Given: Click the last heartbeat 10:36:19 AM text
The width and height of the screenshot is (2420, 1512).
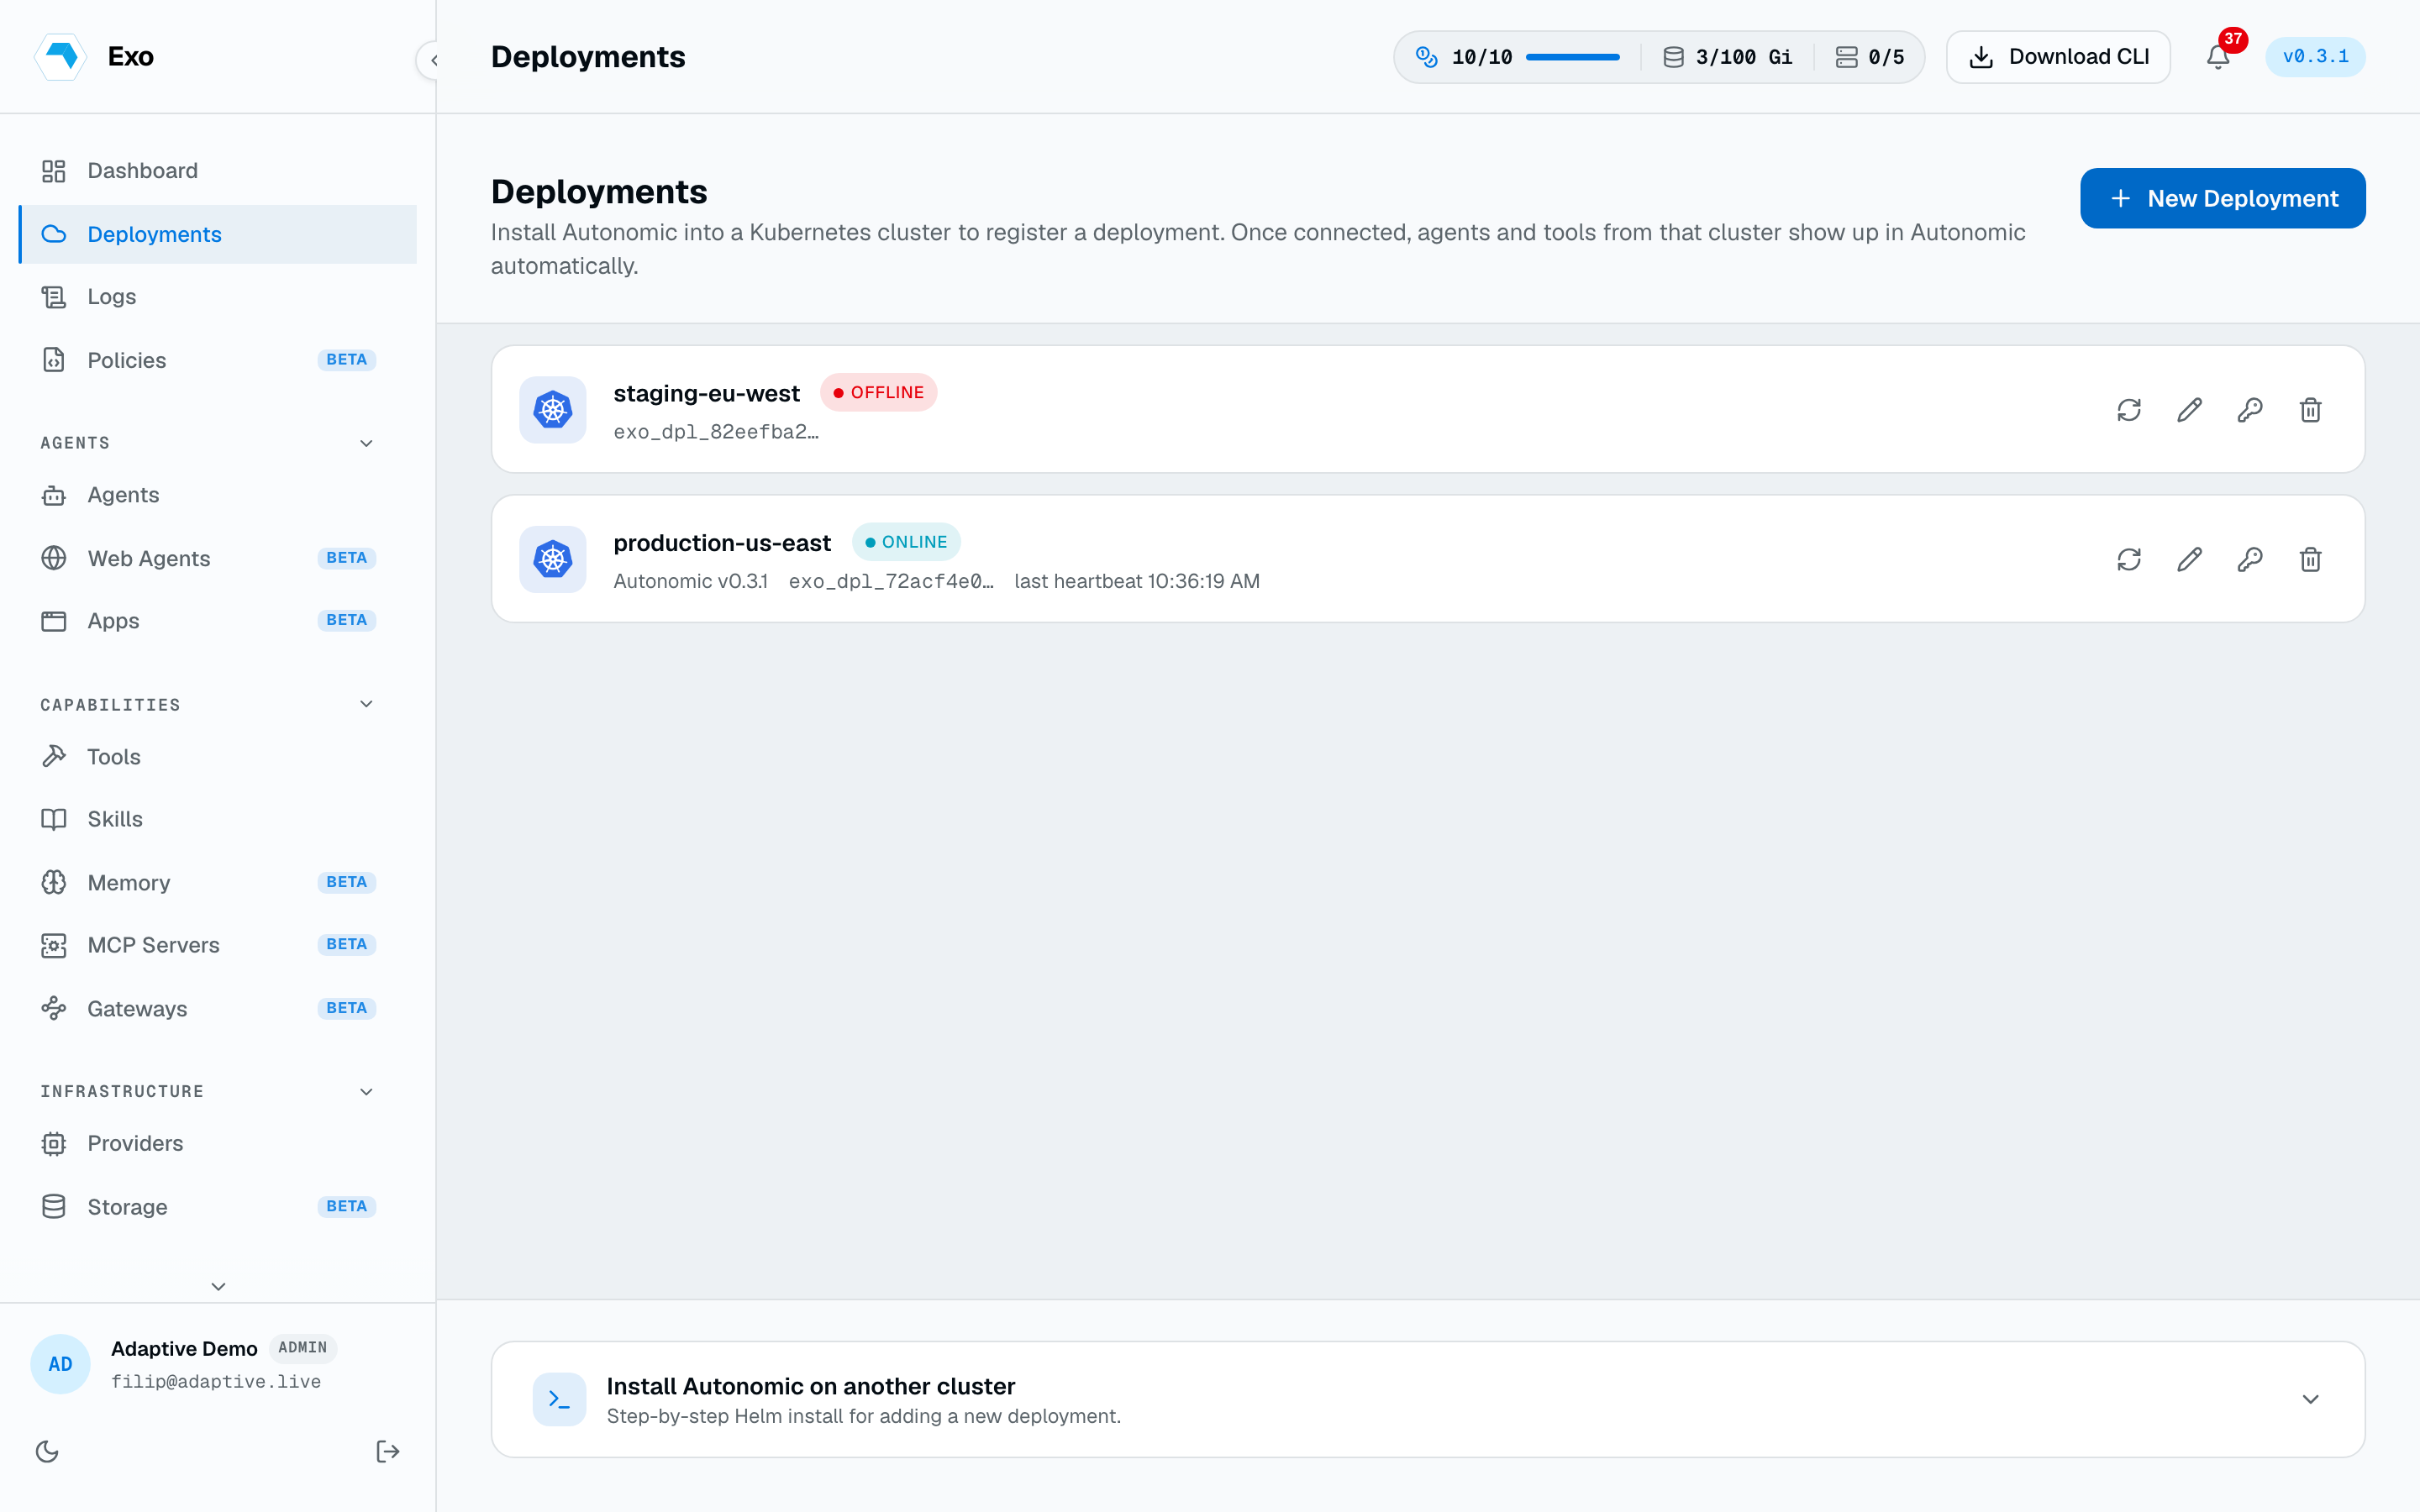Looking at the screenshot, I should click(x=1137, y=581).
